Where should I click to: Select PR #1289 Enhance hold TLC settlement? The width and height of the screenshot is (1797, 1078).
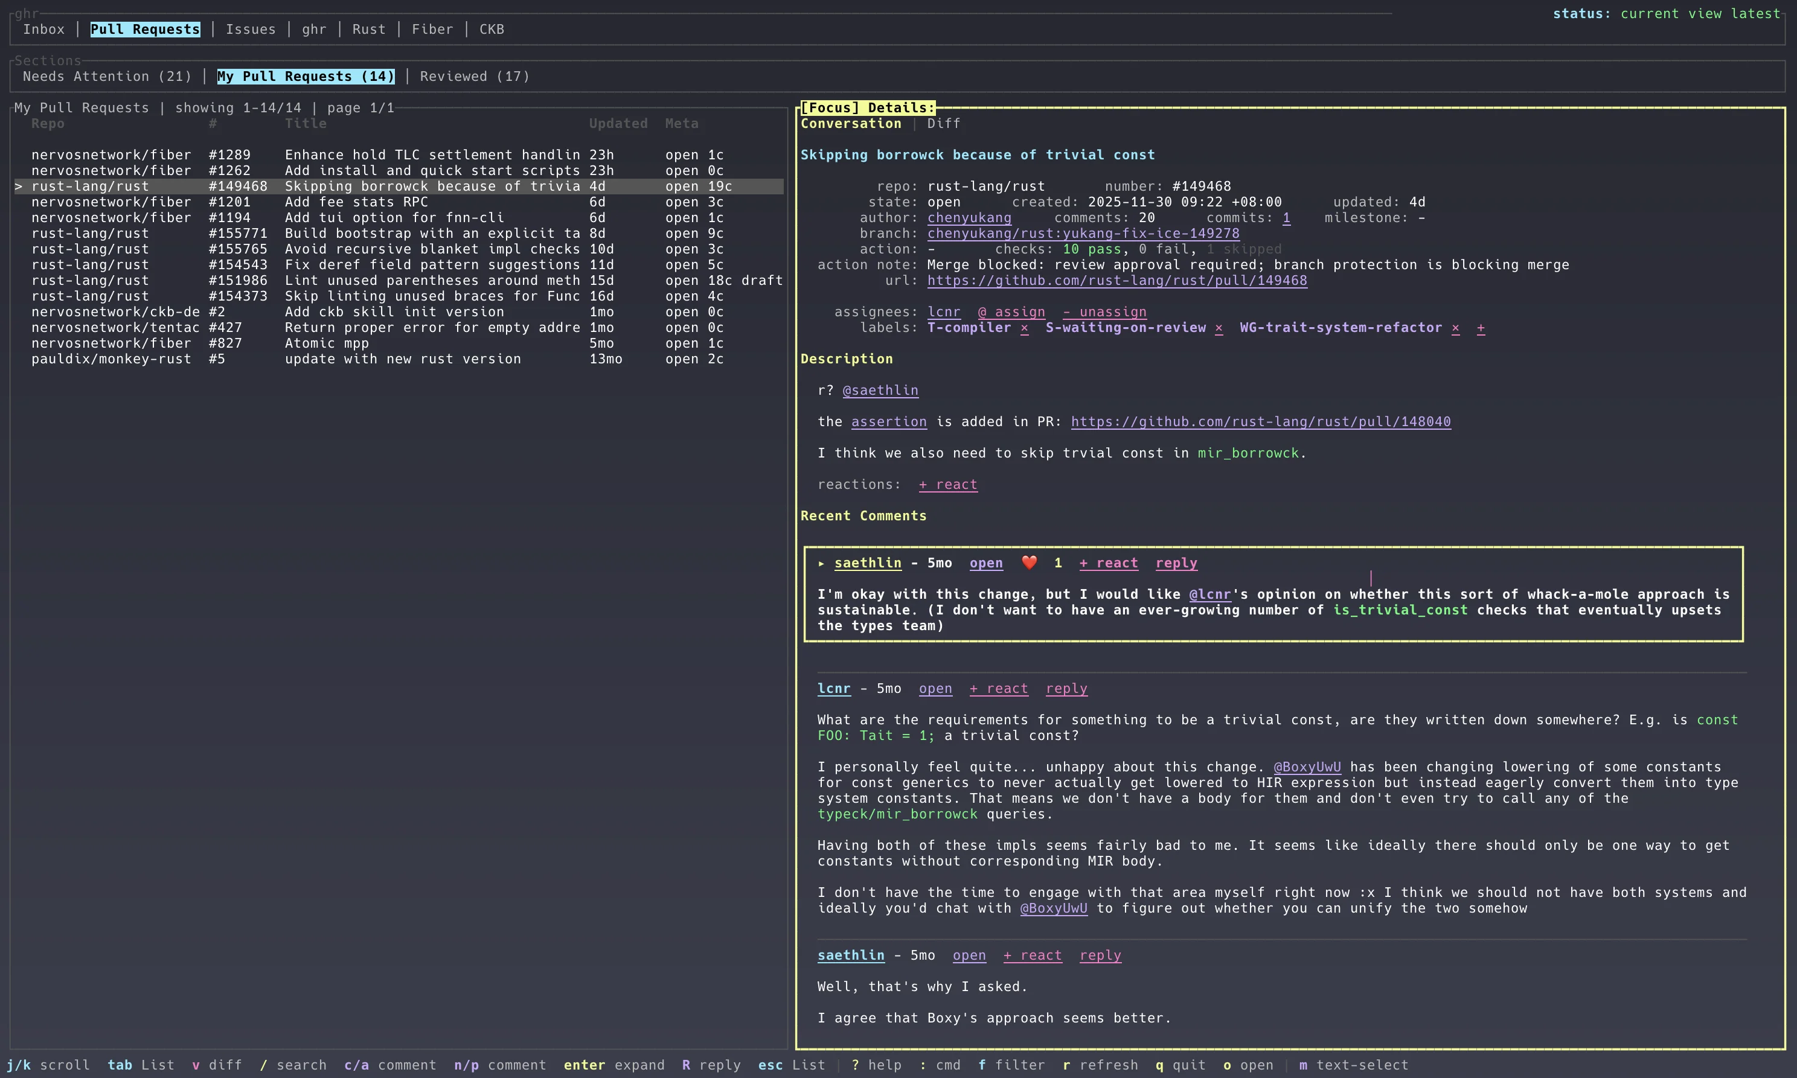[x=399, y=155]
